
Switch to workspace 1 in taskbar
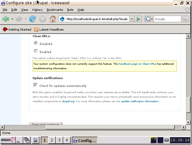tap(44, 140)
